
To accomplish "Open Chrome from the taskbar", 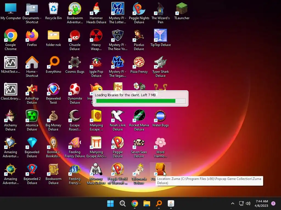I will 135,203.
